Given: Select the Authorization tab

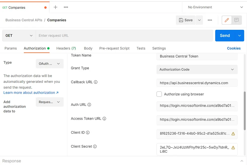Looking at the screenshot, I should (x=37, y=48).
